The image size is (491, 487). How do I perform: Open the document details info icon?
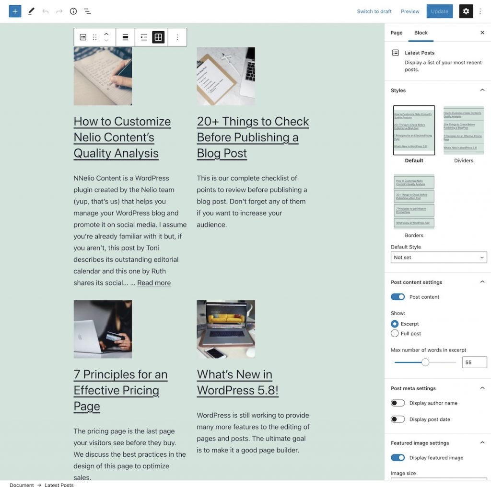[x=73, y=11]
